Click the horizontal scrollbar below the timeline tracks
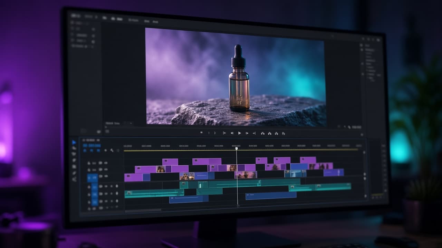This screenshot has height=248, width=442. [143, 210]
